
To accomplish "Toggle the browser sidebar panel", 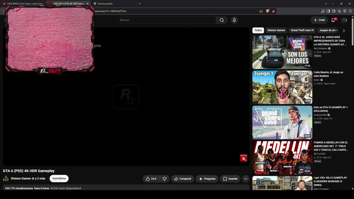I will click(328, 11).
